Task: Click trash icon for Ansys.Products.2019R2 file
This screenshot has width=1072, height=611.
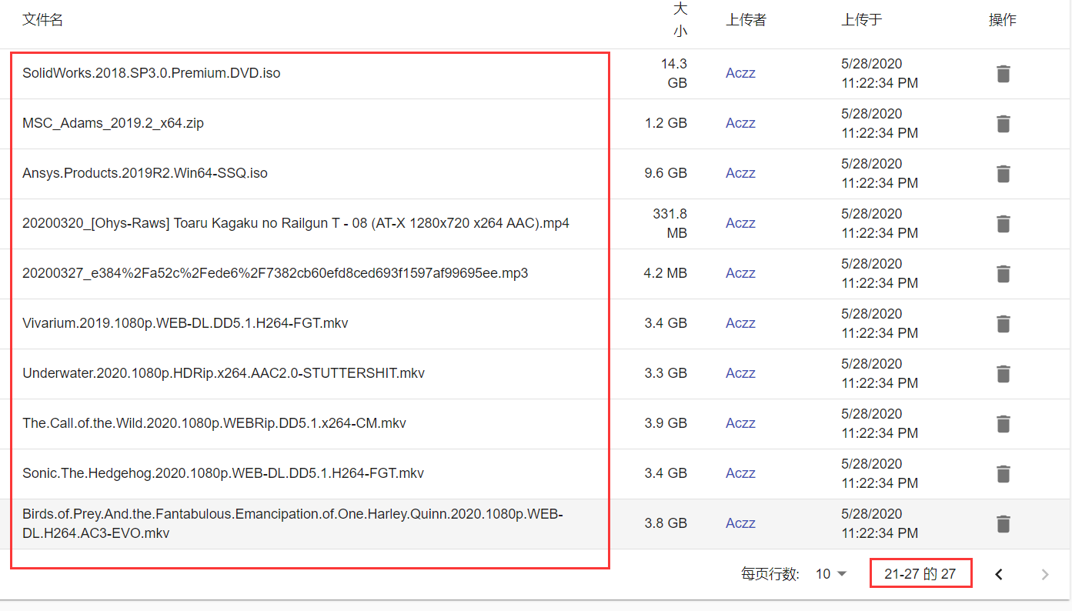Action: click(x=1003, y=173)
